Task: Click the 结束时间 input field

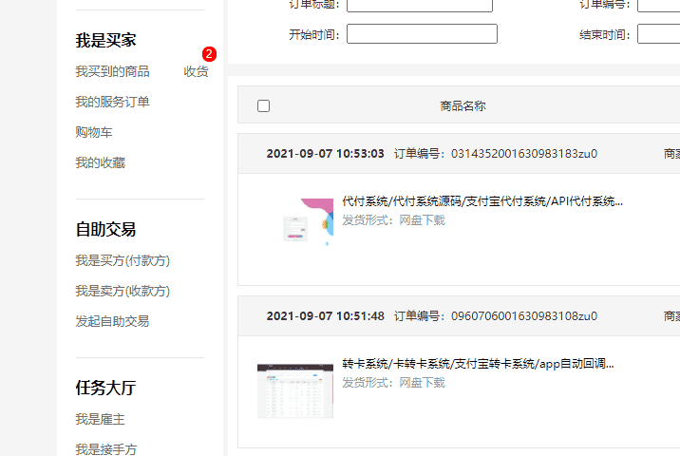Action: (x=659, y=34)
